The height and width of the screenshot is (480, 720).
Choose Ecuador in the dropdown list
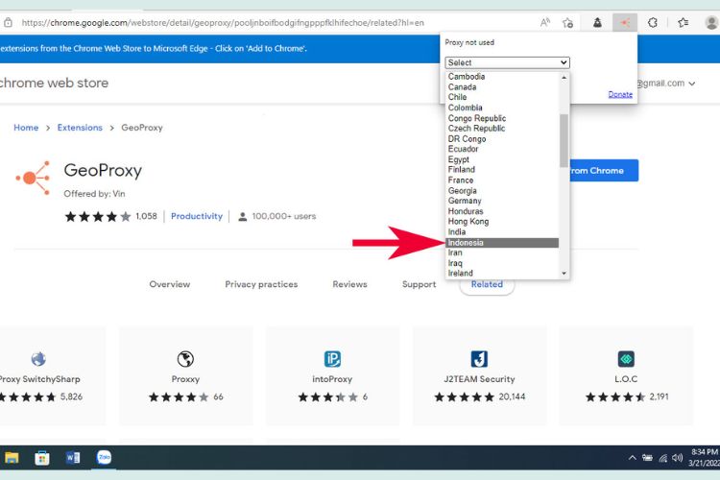[502, 149]
